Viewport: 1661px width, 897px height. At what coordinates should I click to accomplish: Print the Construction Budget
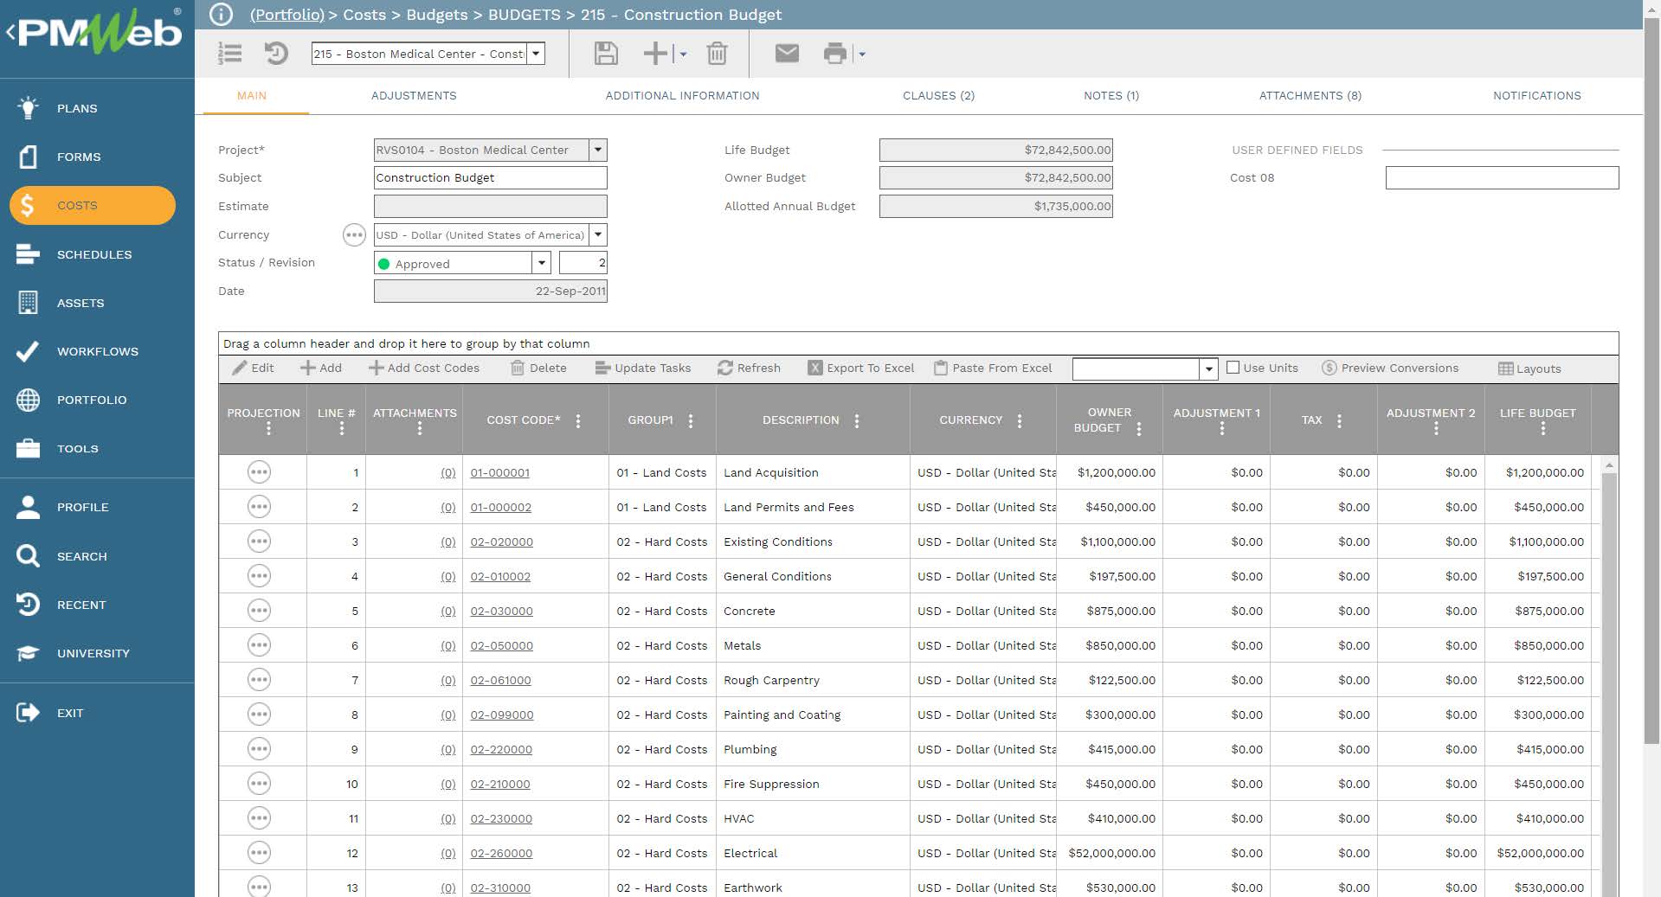pos(834,54)
